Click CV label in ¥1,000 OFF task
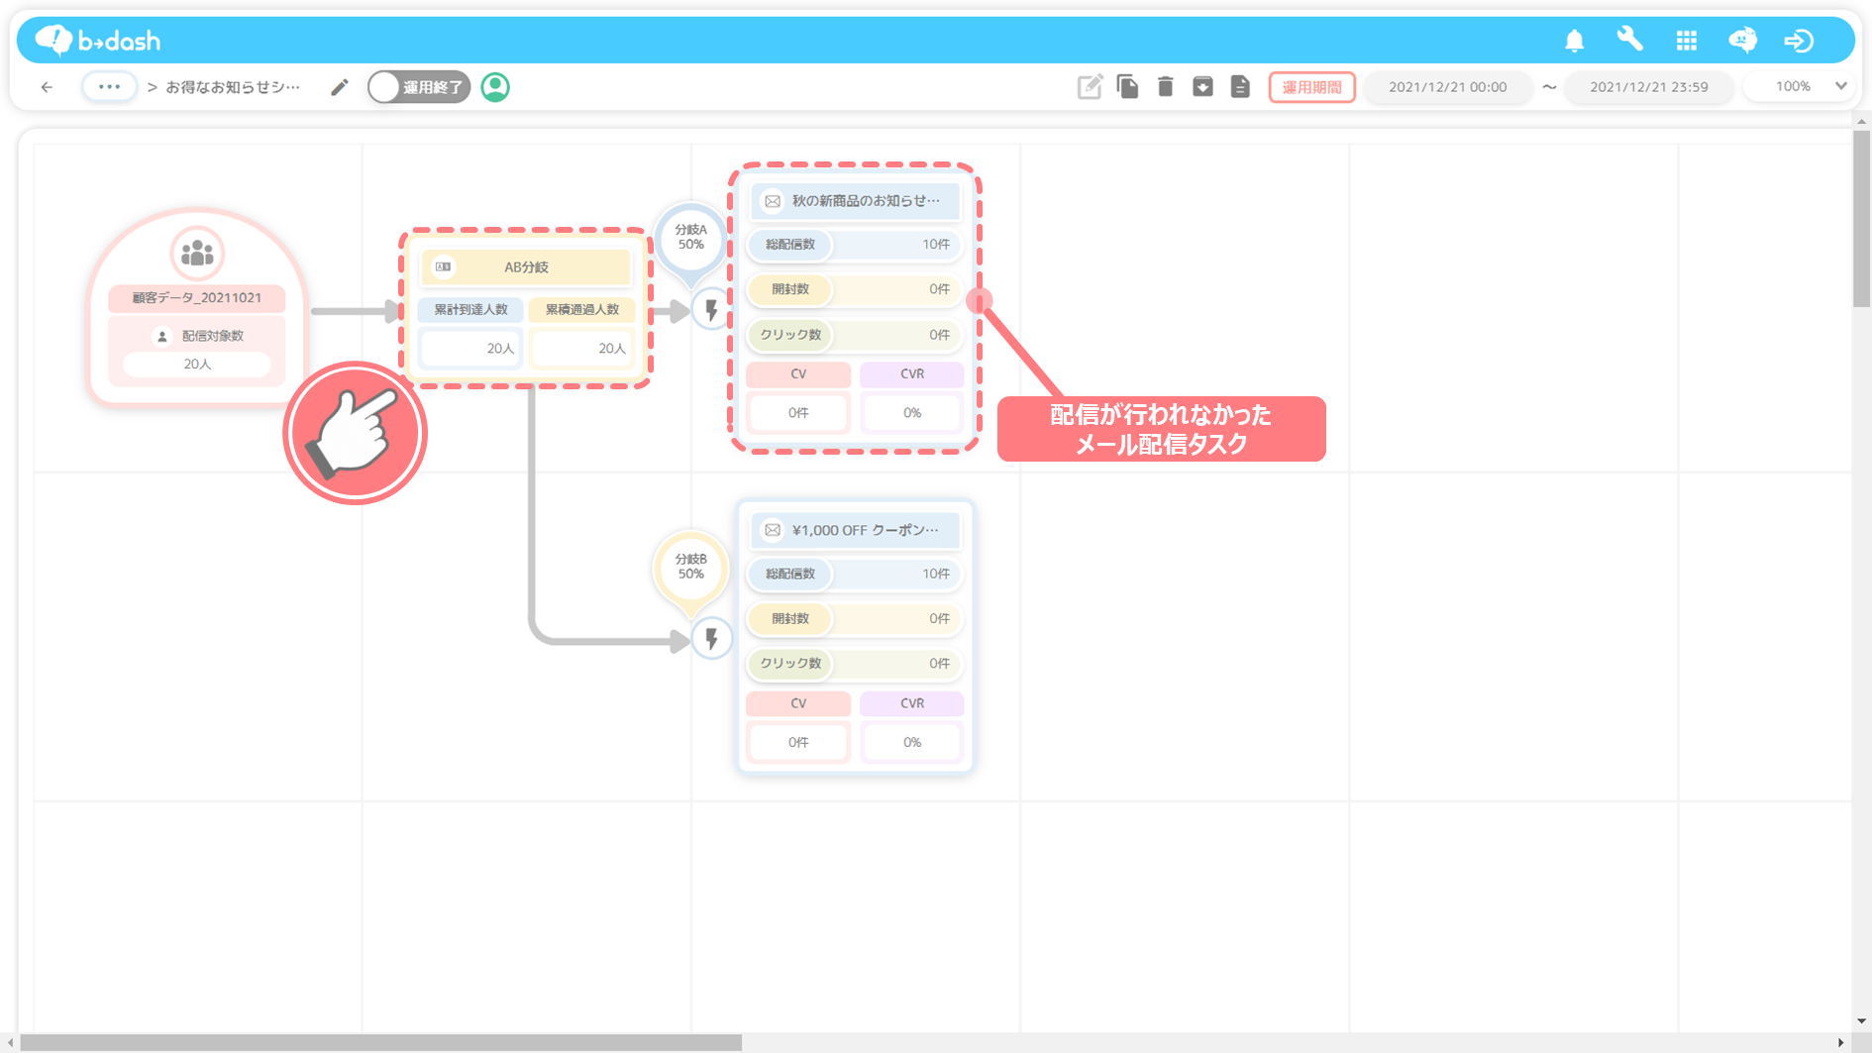 798,703
